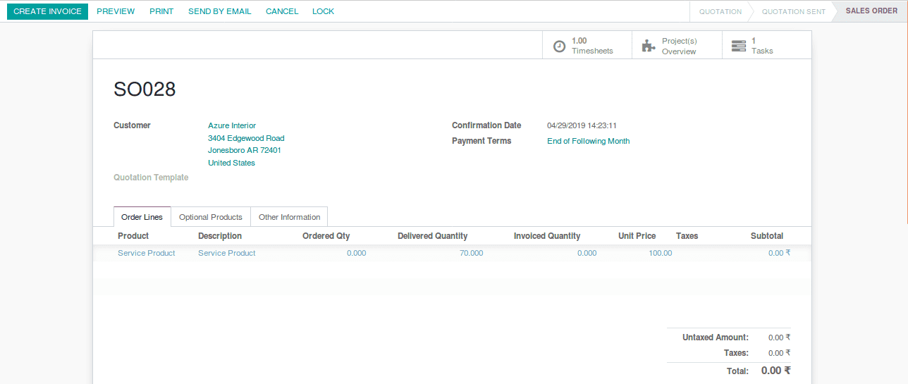Send the order by email
The height and width of the screenshot is (384, 908).
click(220, 11)
